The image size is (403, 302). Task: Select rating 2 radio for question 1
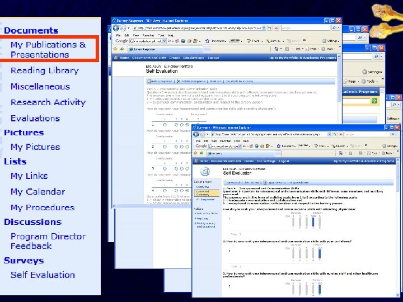pos(176,125)
